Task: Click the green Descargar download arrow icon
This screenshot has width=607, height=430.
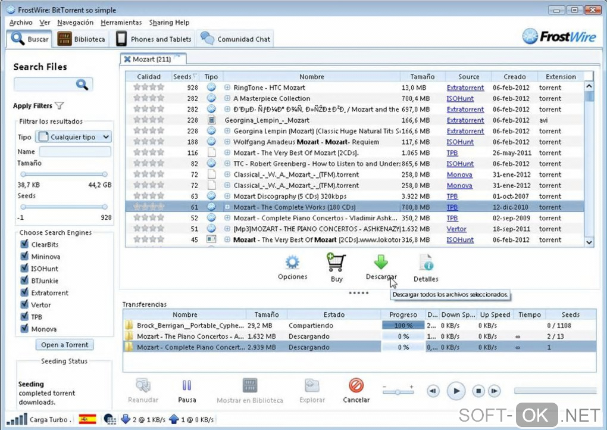Action: [x=381, y=263]
